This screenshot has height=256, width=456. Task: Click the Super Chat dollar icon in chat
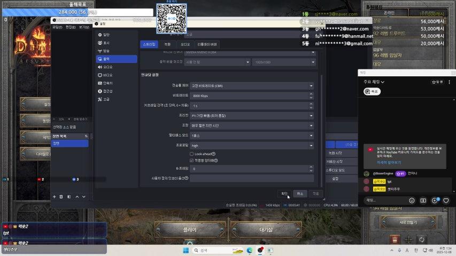(423, 201)
